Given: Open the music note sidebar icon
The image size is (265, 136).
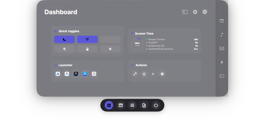Looking at the screenshot, I should (222, 35).
